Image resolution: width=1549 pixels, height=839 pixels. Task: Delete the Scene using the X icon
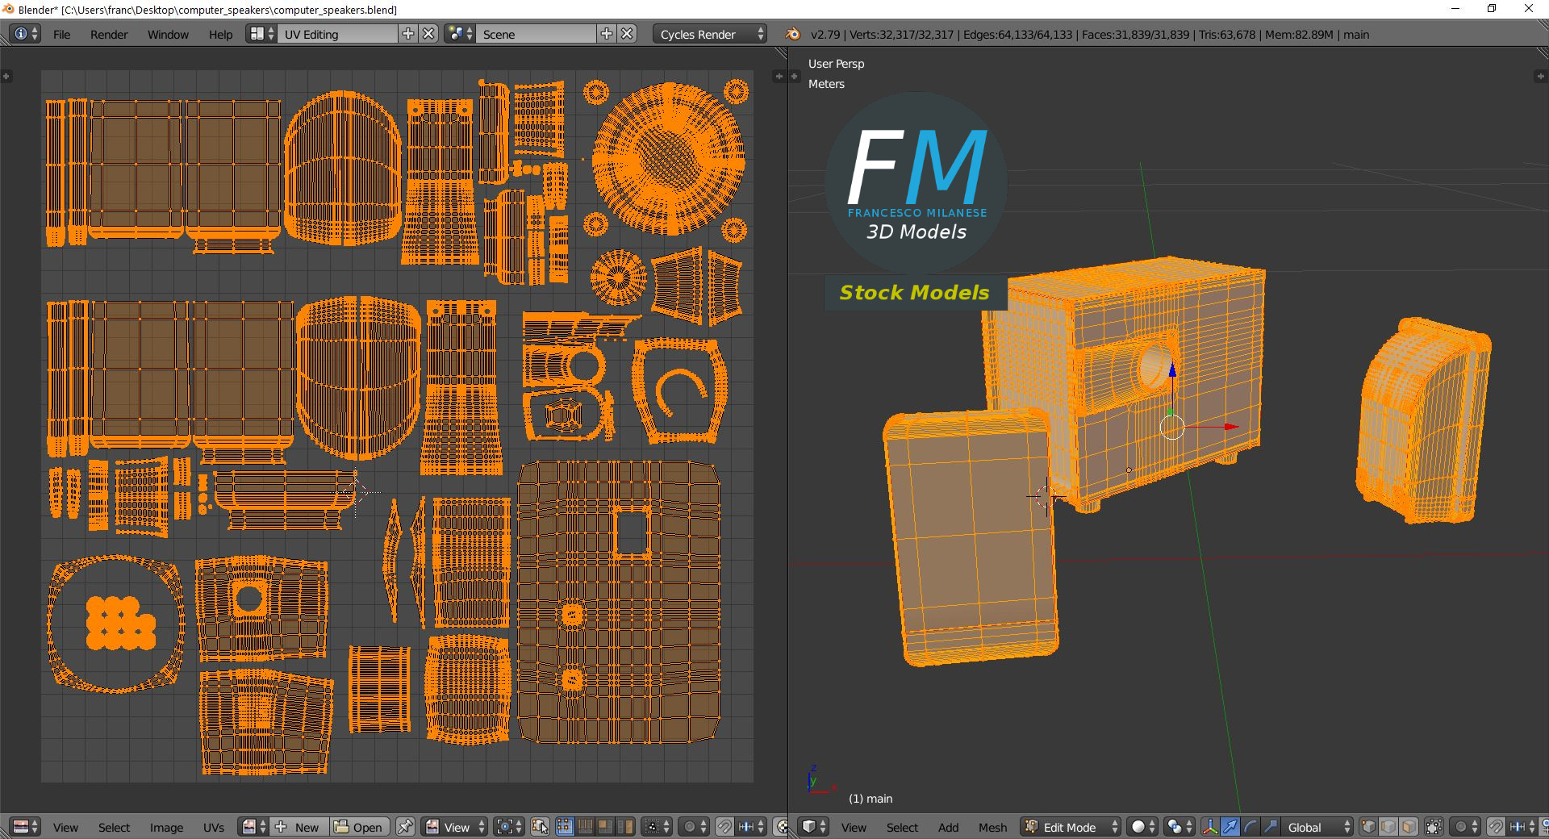(x=627, y=34)
